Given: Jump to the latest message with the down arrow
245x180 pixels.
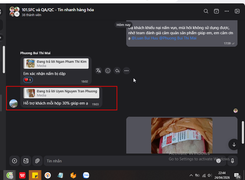Looking at the screenshot, I should (x=234, y=144).
